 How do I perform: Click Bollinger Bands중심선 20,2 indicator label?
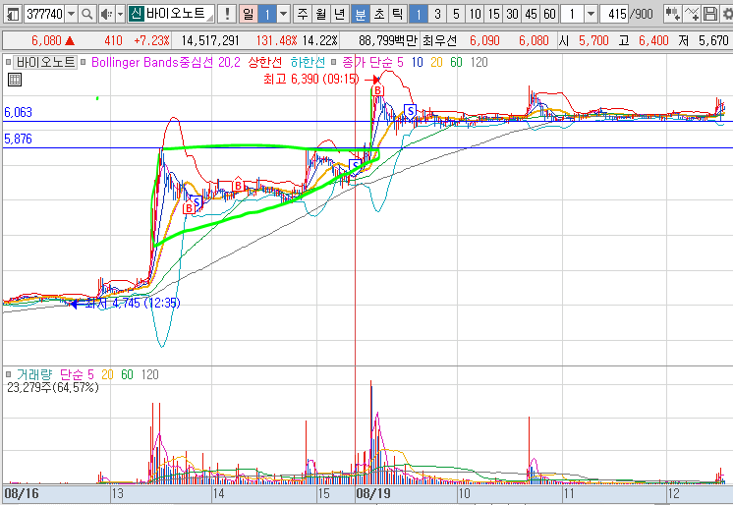coord(166,62)
